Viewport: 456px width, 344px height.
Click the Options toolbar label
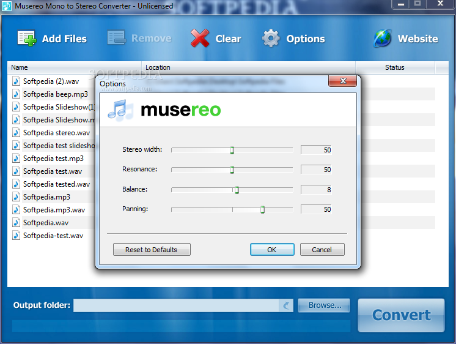pos(306,39)
